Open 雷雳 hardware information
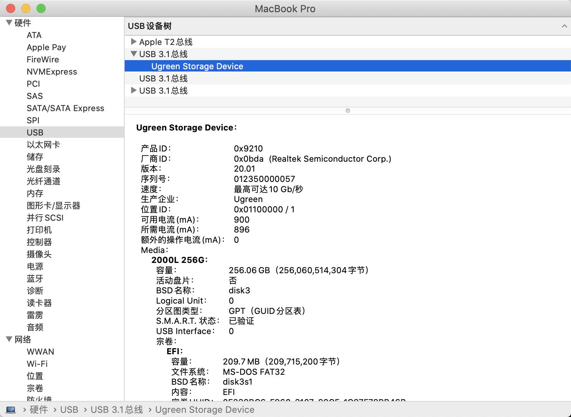 pos(35,315)
